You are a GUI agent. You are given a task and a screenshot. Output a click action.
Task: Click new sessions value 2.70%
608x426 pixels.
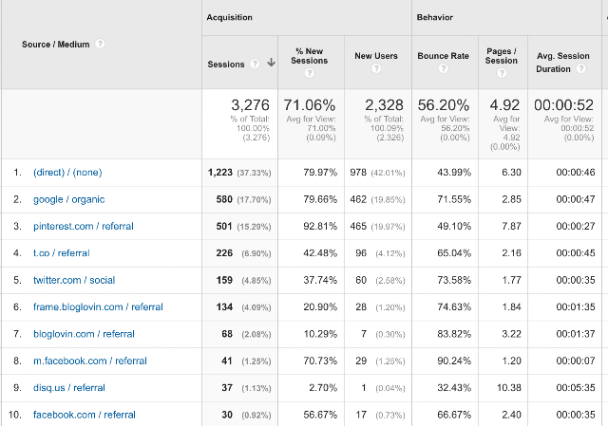tap(323, 388)
